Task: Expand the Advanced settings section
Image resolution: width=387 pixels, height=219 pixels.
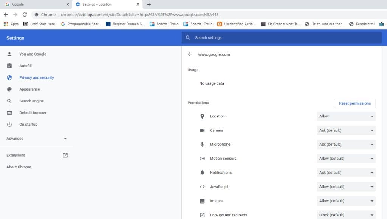Action: click(37, 138)
